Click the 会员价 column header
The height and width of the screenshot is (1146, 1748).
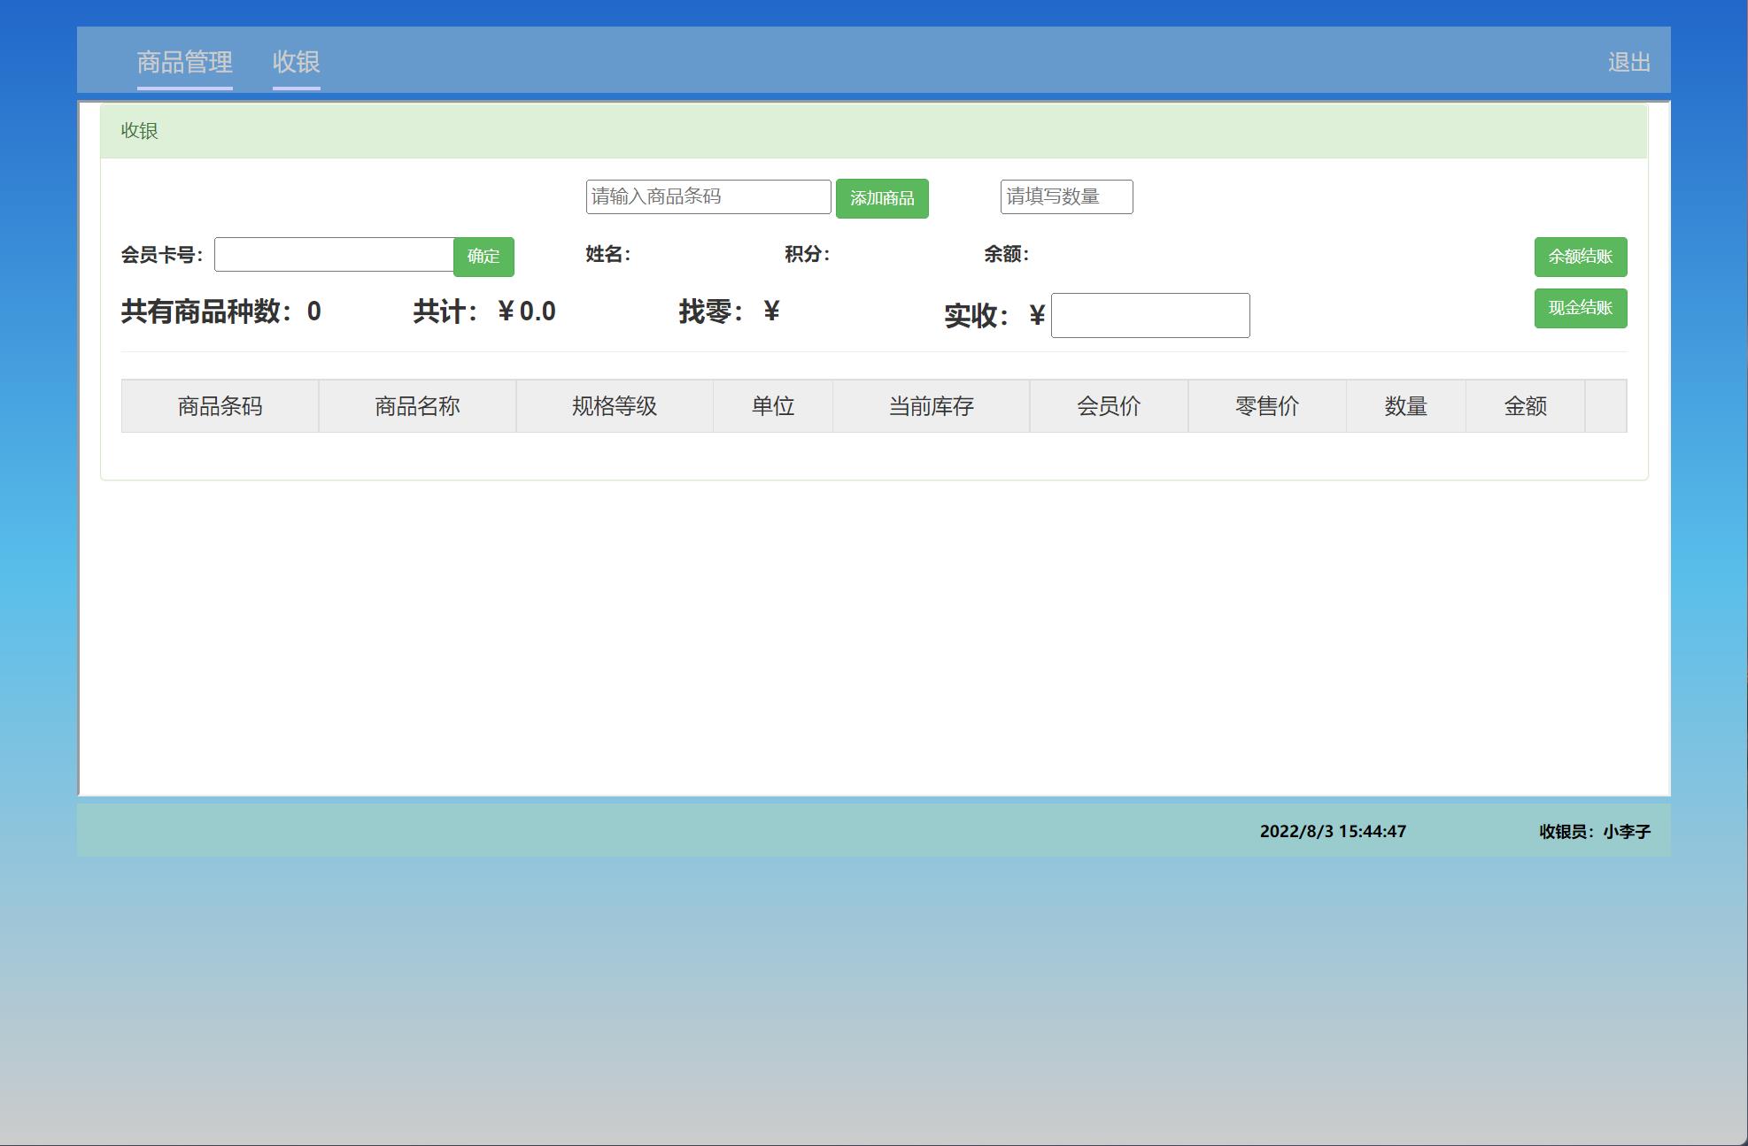click(x=1107, y=406)
